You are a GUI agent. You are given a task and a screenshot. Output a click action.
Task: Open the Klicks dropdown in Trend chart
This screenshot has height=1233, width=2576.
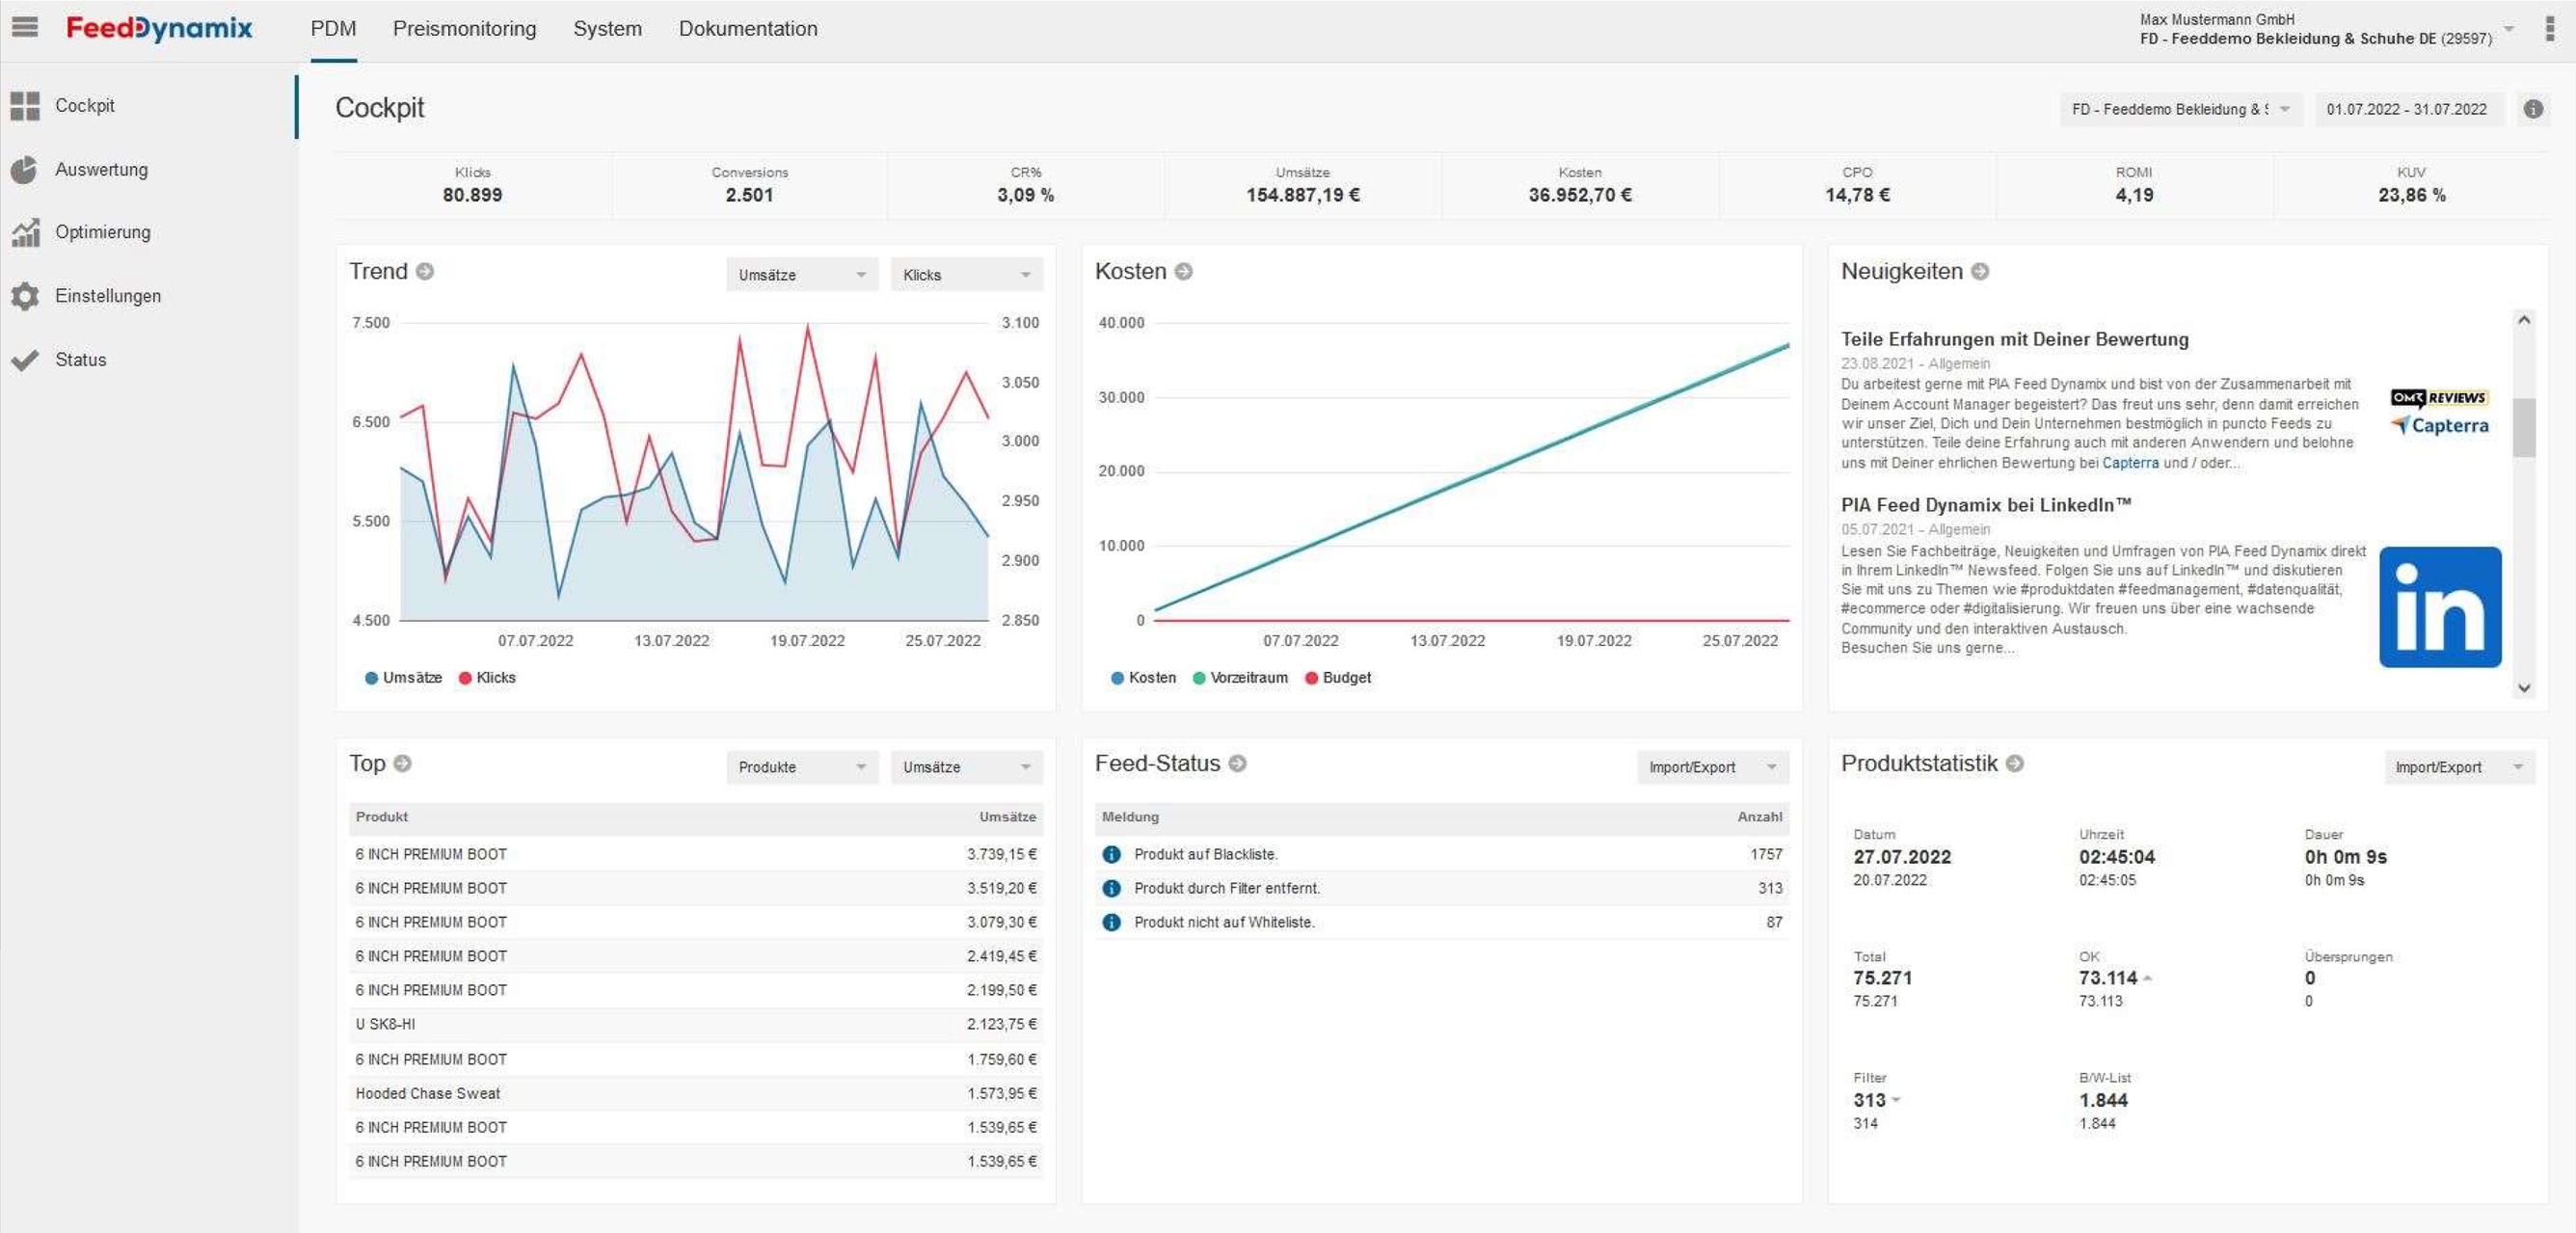(964, 274)
